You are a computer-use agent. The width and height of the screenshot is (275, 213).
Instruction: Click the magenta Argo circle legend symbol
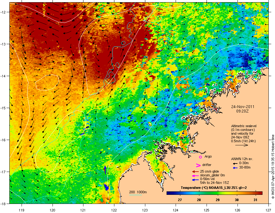click(x=200, y=157)
